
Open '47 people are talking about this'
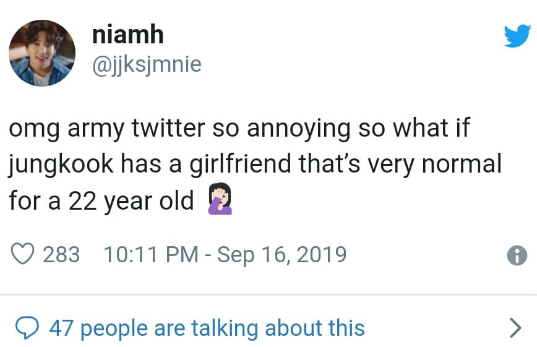coord(207,327)
